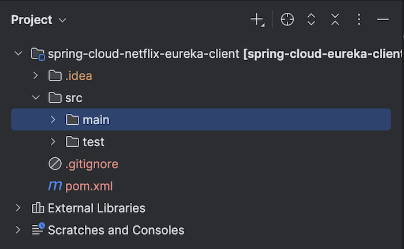Image resolution: width=404 pixels, height=249 pixels.
Task: Click the New File or Directory plus icon
Action: [x=257, y=20]
